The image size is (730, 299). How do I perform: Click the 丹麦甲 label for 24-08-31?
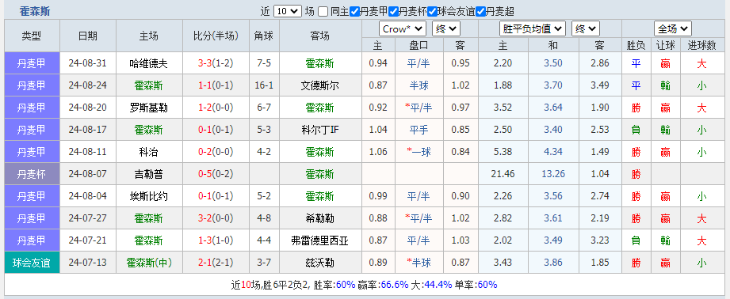(x=32, y=63)
